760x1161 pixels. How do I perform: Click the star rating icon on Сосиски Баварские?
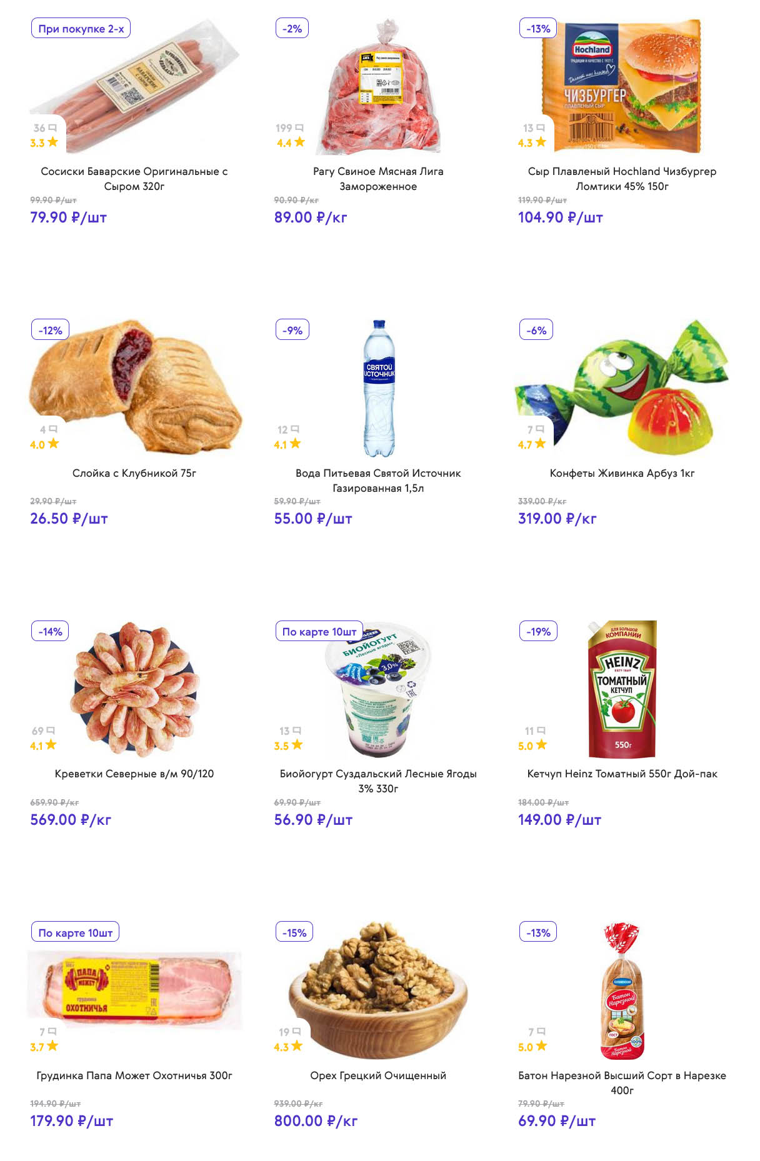52,142
